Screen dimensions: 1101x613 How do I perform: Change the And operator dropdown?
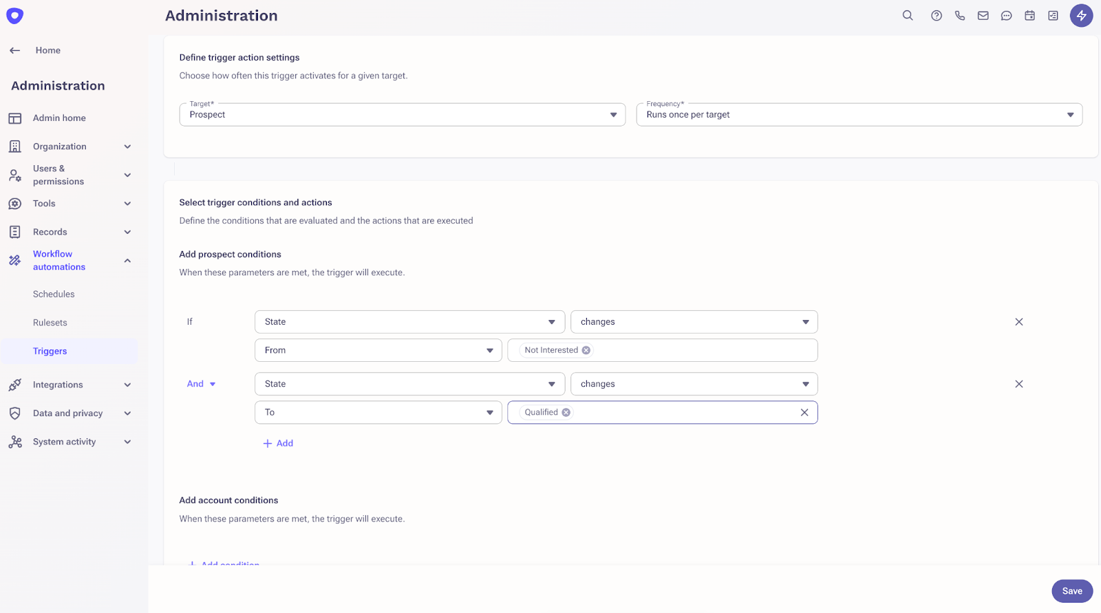(202, 384)
